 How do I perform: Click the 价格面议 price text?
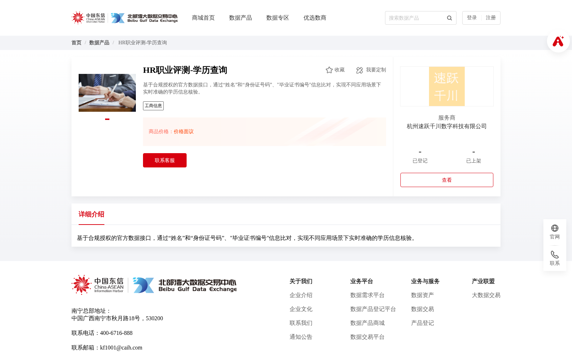point(184,132)
